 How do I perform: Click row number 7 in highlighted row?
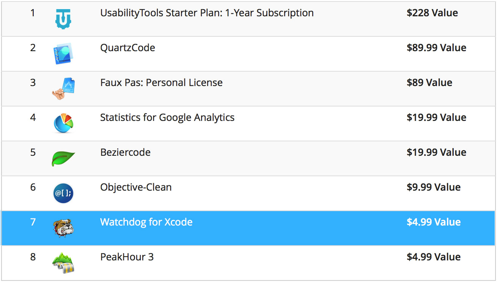coord(33,222)
